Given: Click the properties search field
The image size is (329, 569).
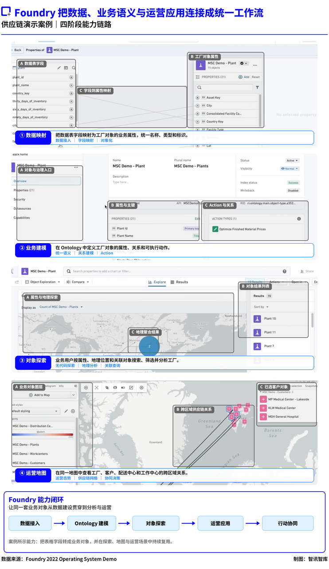Looking at the screenshot, I should pyautogui.click(x=224, y=88).
